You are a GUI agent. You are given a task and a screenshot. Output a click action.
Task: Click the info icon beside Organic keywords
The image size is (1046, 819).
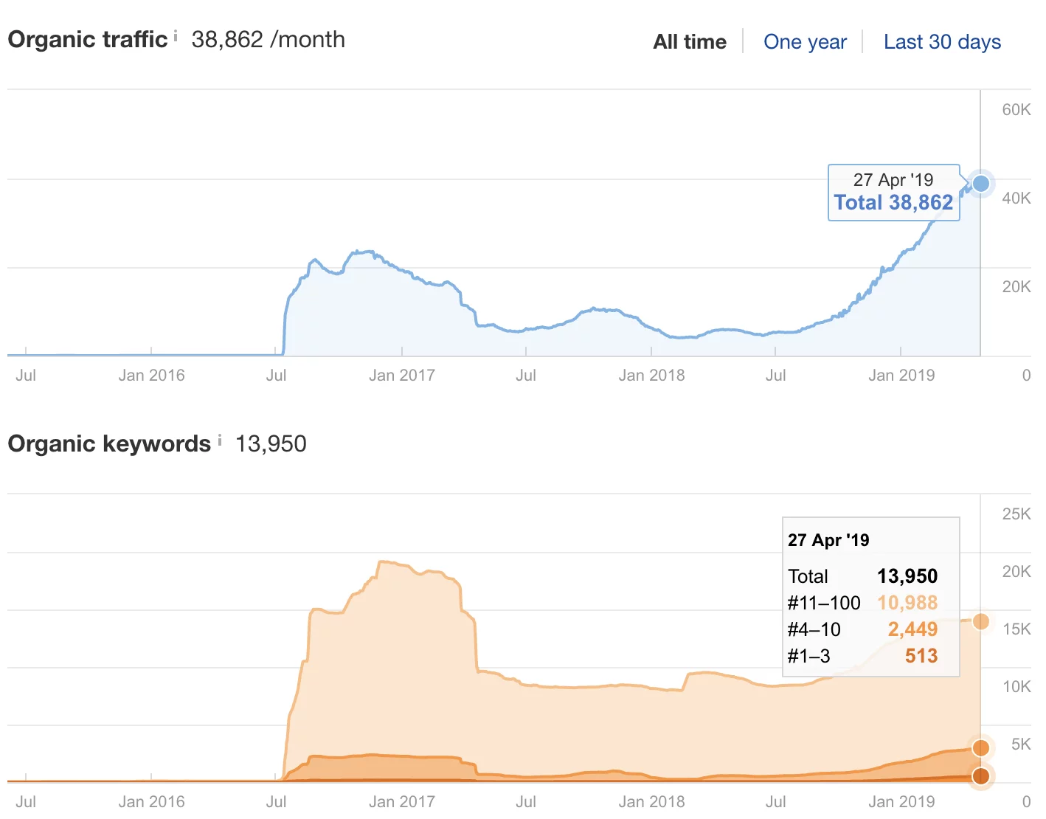click(x=220, y=440)
